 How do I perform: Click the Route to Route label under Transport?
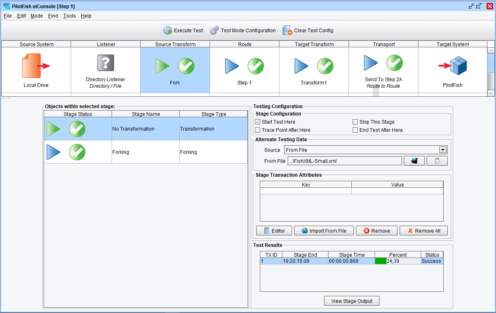pos(383,86)
